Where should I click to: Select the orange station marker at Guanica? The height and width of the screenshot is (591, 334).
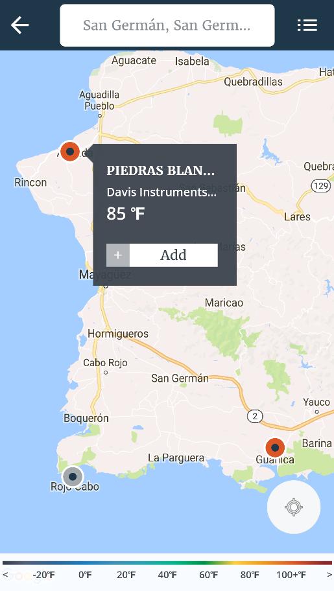click(275, 448)
